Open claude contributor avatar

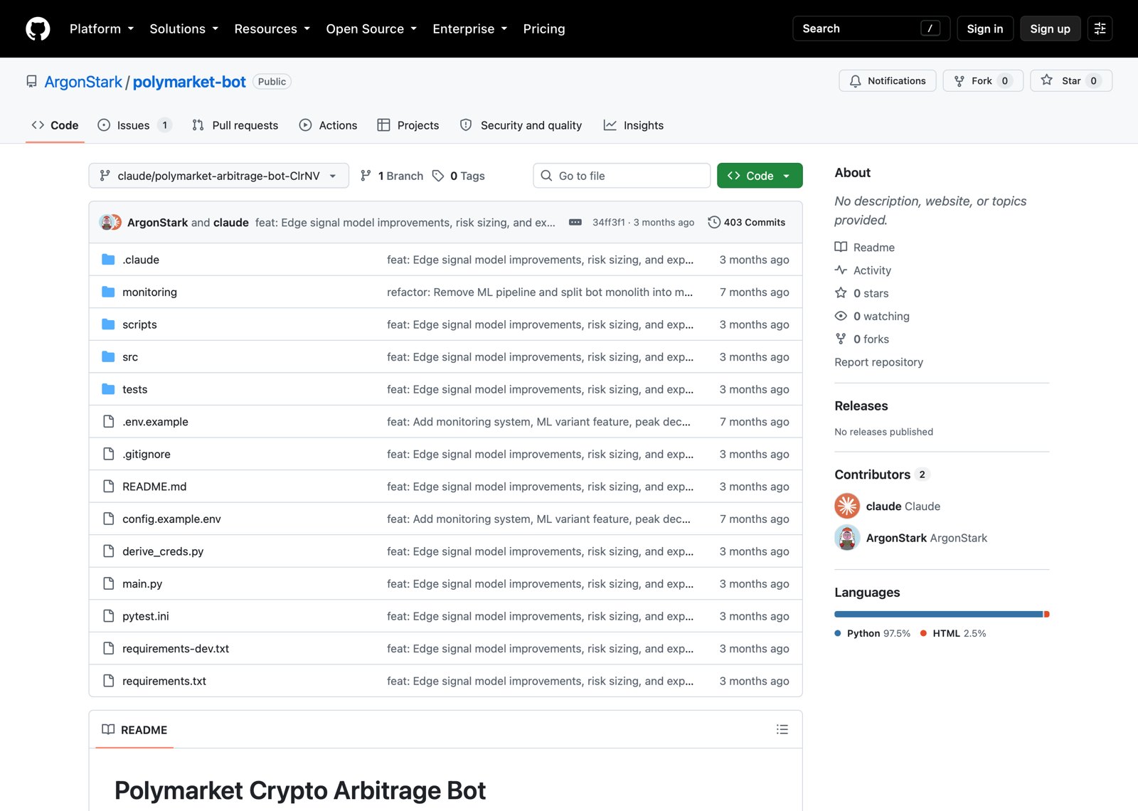click(x=847, y=506)
